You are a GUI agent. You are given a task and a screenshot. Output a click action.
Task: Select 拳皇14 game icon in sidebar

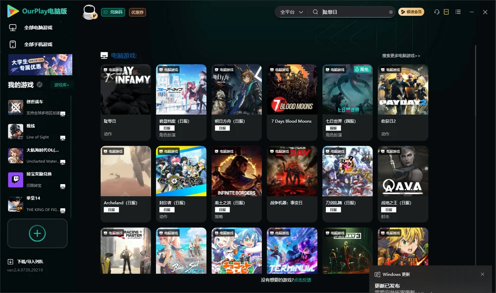15,204
